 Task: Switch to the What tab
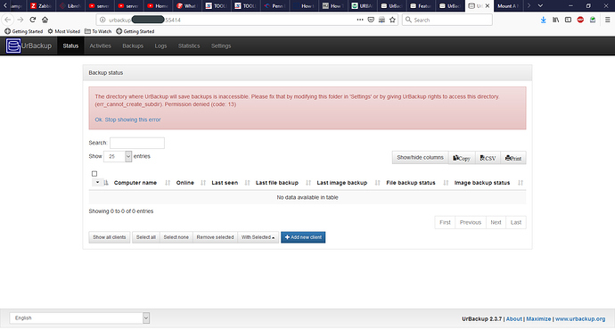pos(186,6)
